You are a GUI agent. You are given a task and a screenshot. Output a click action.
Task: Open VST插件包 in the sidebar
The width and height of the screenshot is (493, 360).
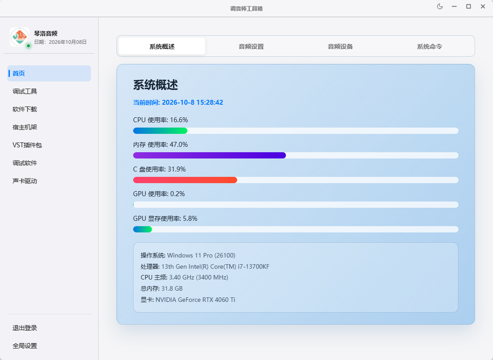click(49, 145)
